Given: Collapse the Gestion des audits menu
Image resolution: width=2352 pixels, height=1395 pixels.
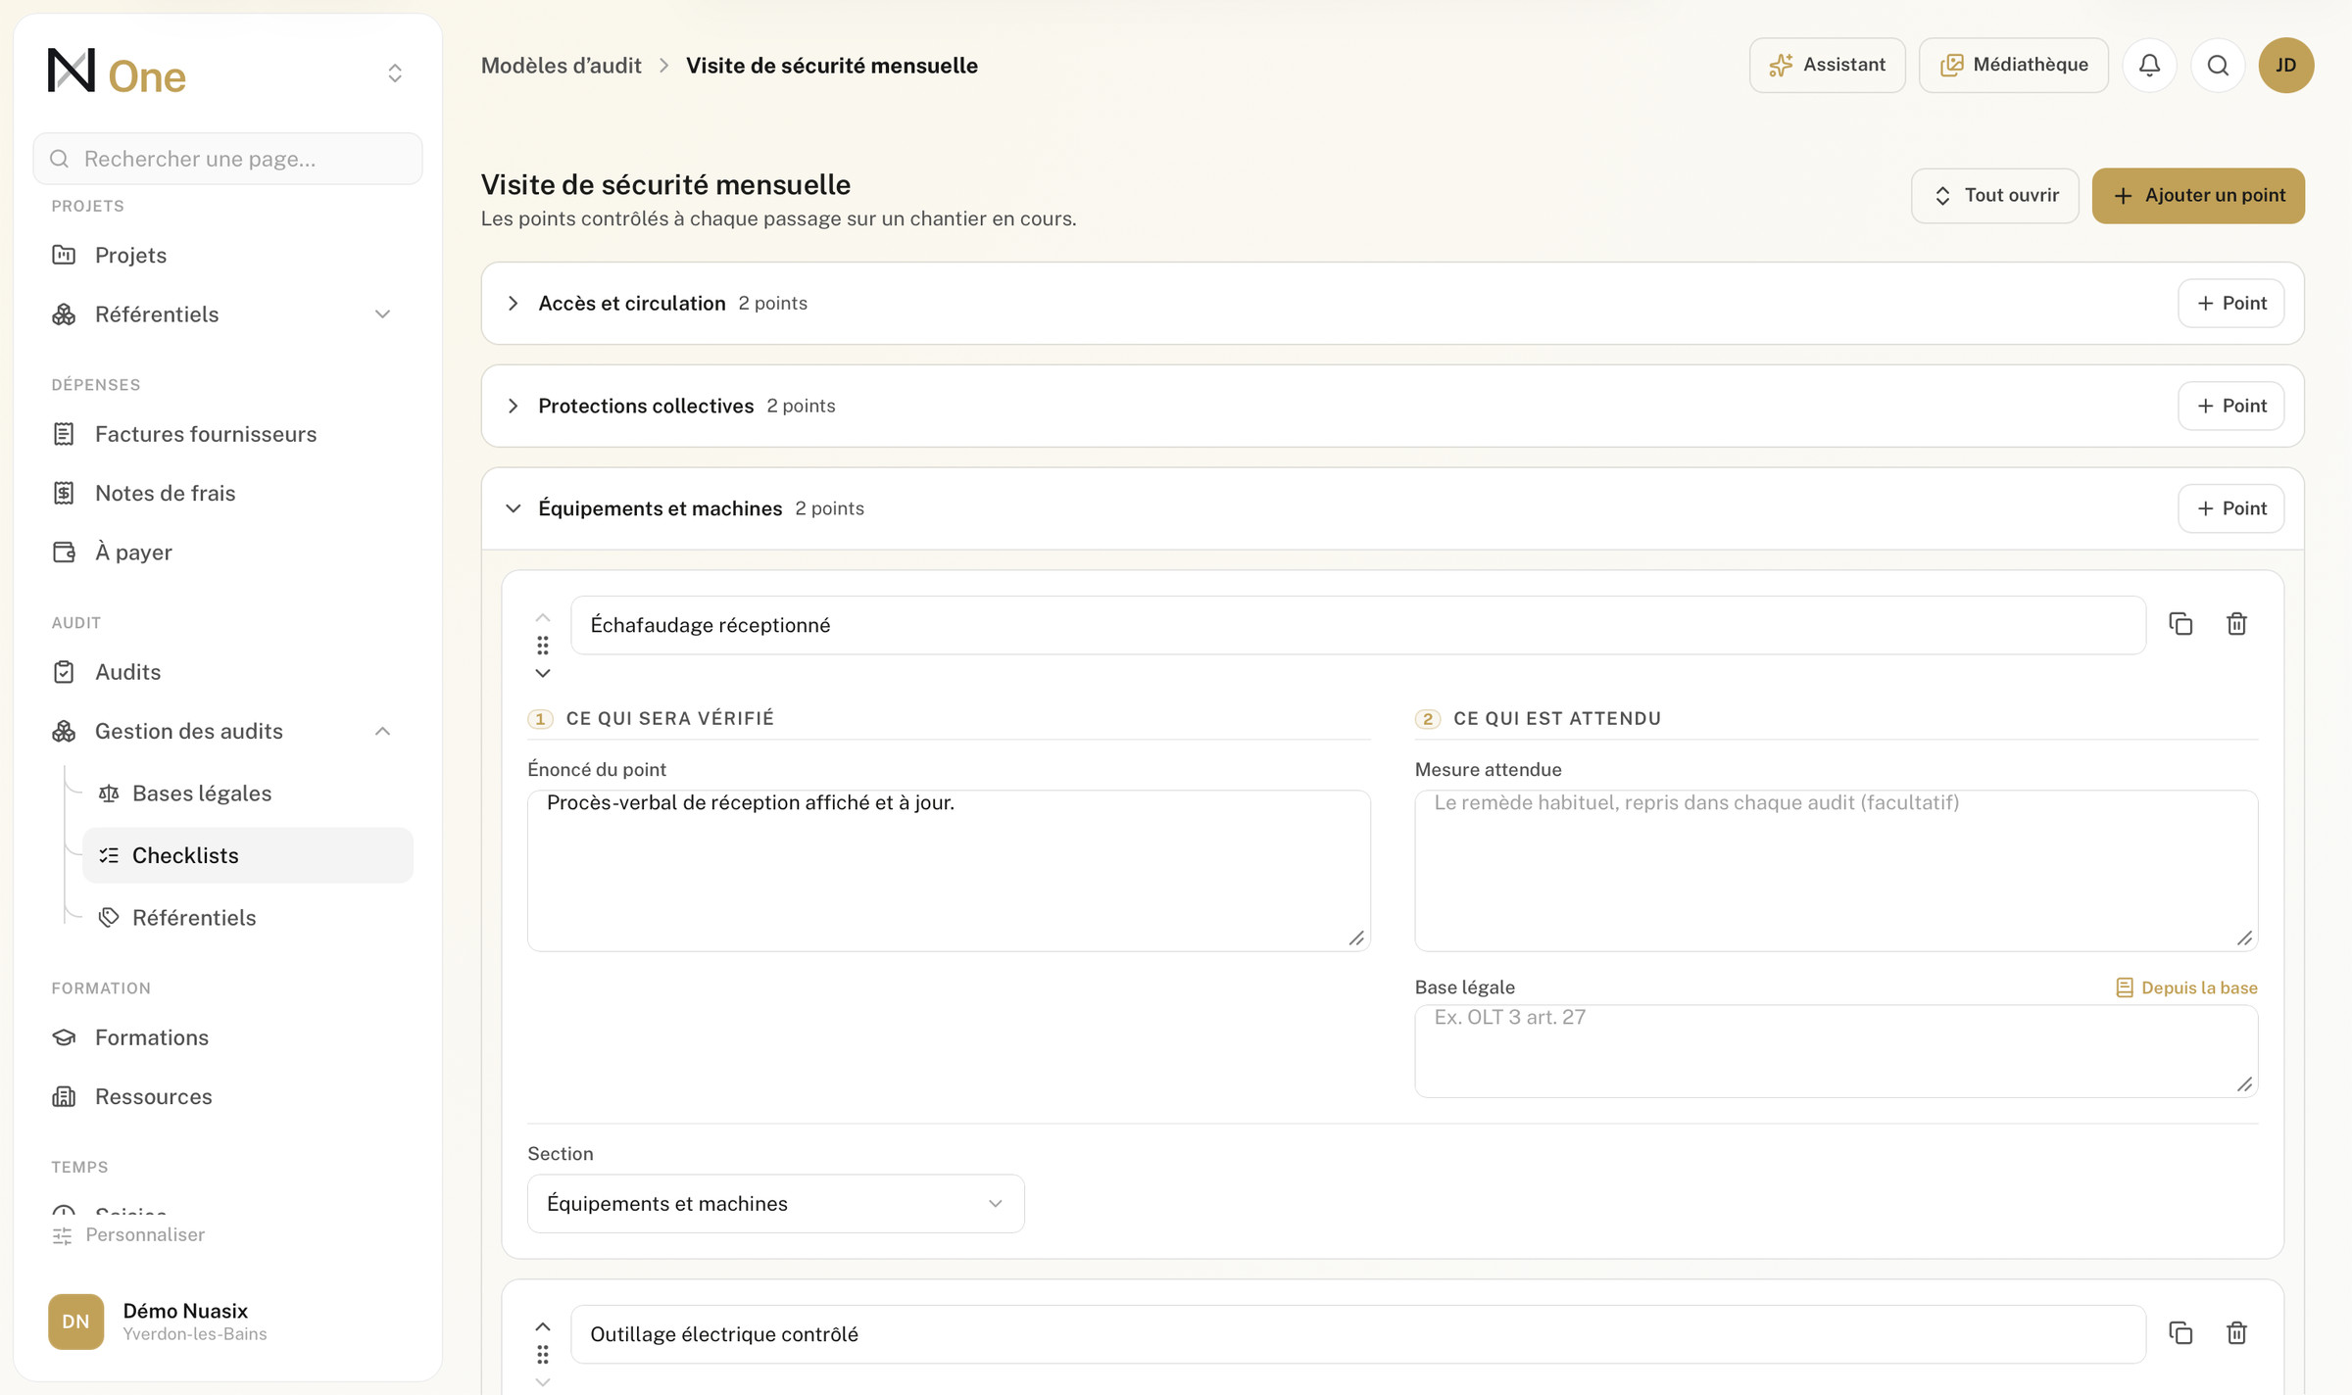Looking at the screenshot, I should coord(382,732).
